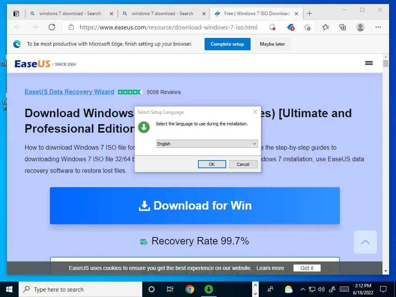Switch to the second windows 7 download tab
396x297 pixels.
point(162,14)
